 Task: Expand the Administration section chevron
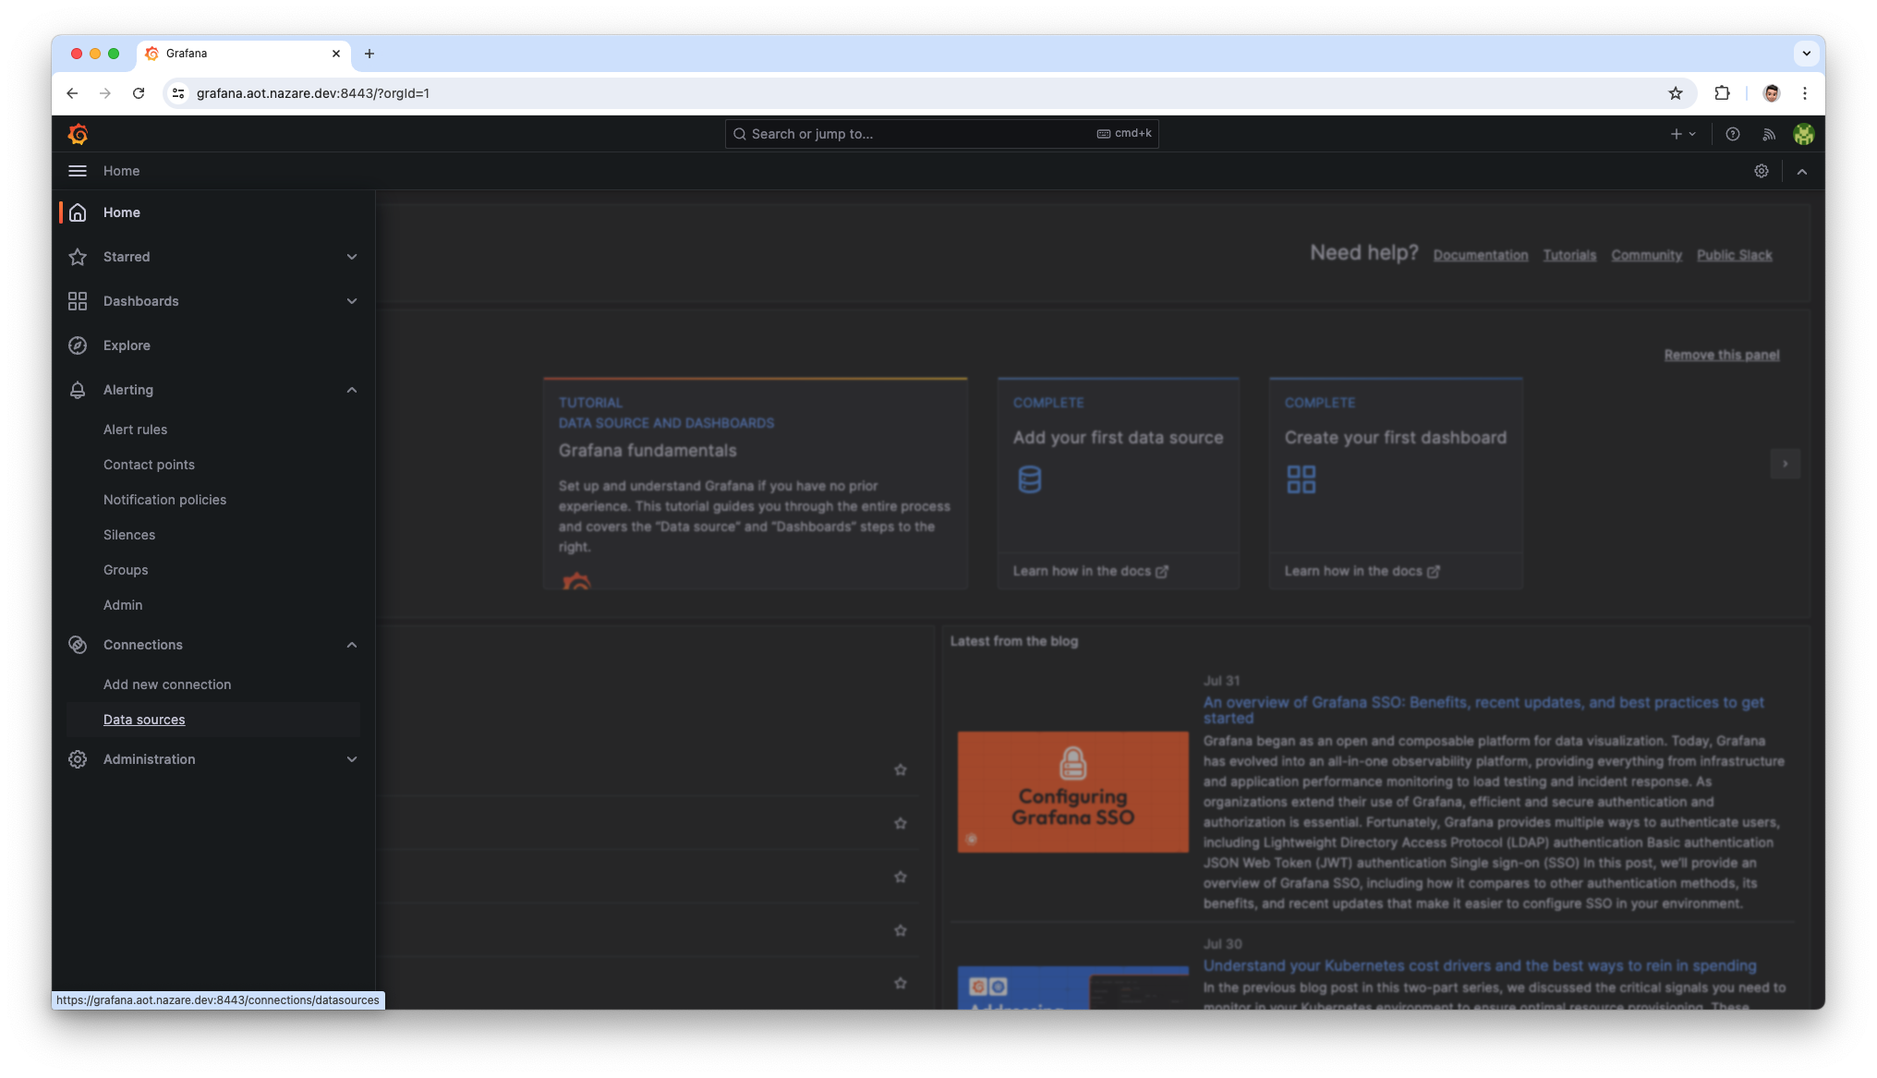click(x=352, y=759)
